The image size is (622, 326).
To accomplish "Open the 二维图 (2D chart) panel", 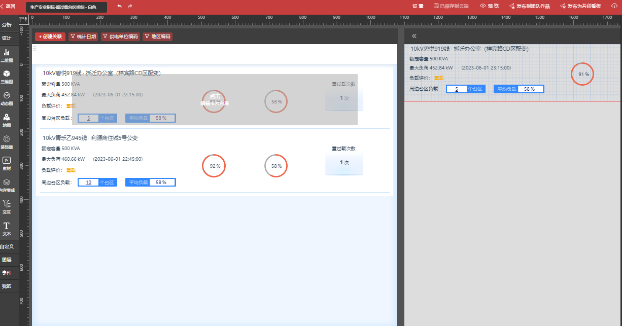I will point(7,55).
